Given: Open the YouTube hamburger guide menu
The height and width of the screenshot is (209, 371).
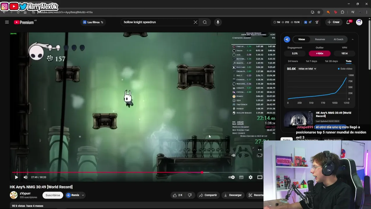Looking at the screenshot, I should (x=7, y=22).
